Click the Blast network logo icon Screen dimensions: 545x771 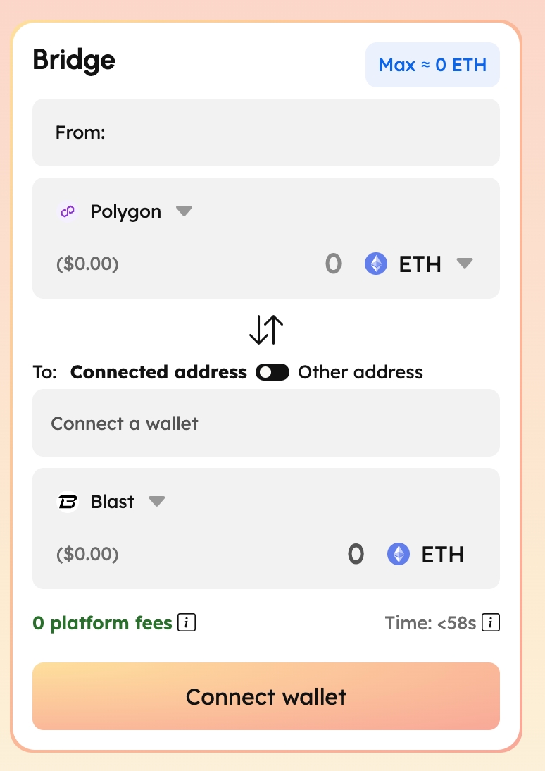[68, 502]
